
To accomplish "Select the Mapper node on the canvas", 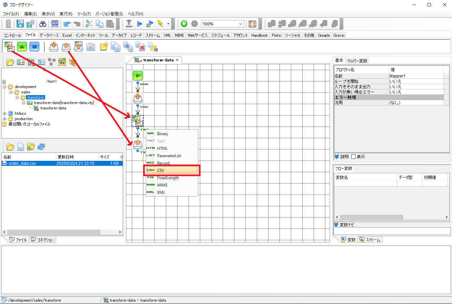I will 137,121.
